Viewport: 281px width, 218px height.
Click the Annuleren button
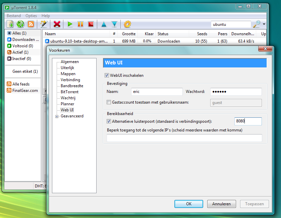(222, 204)
